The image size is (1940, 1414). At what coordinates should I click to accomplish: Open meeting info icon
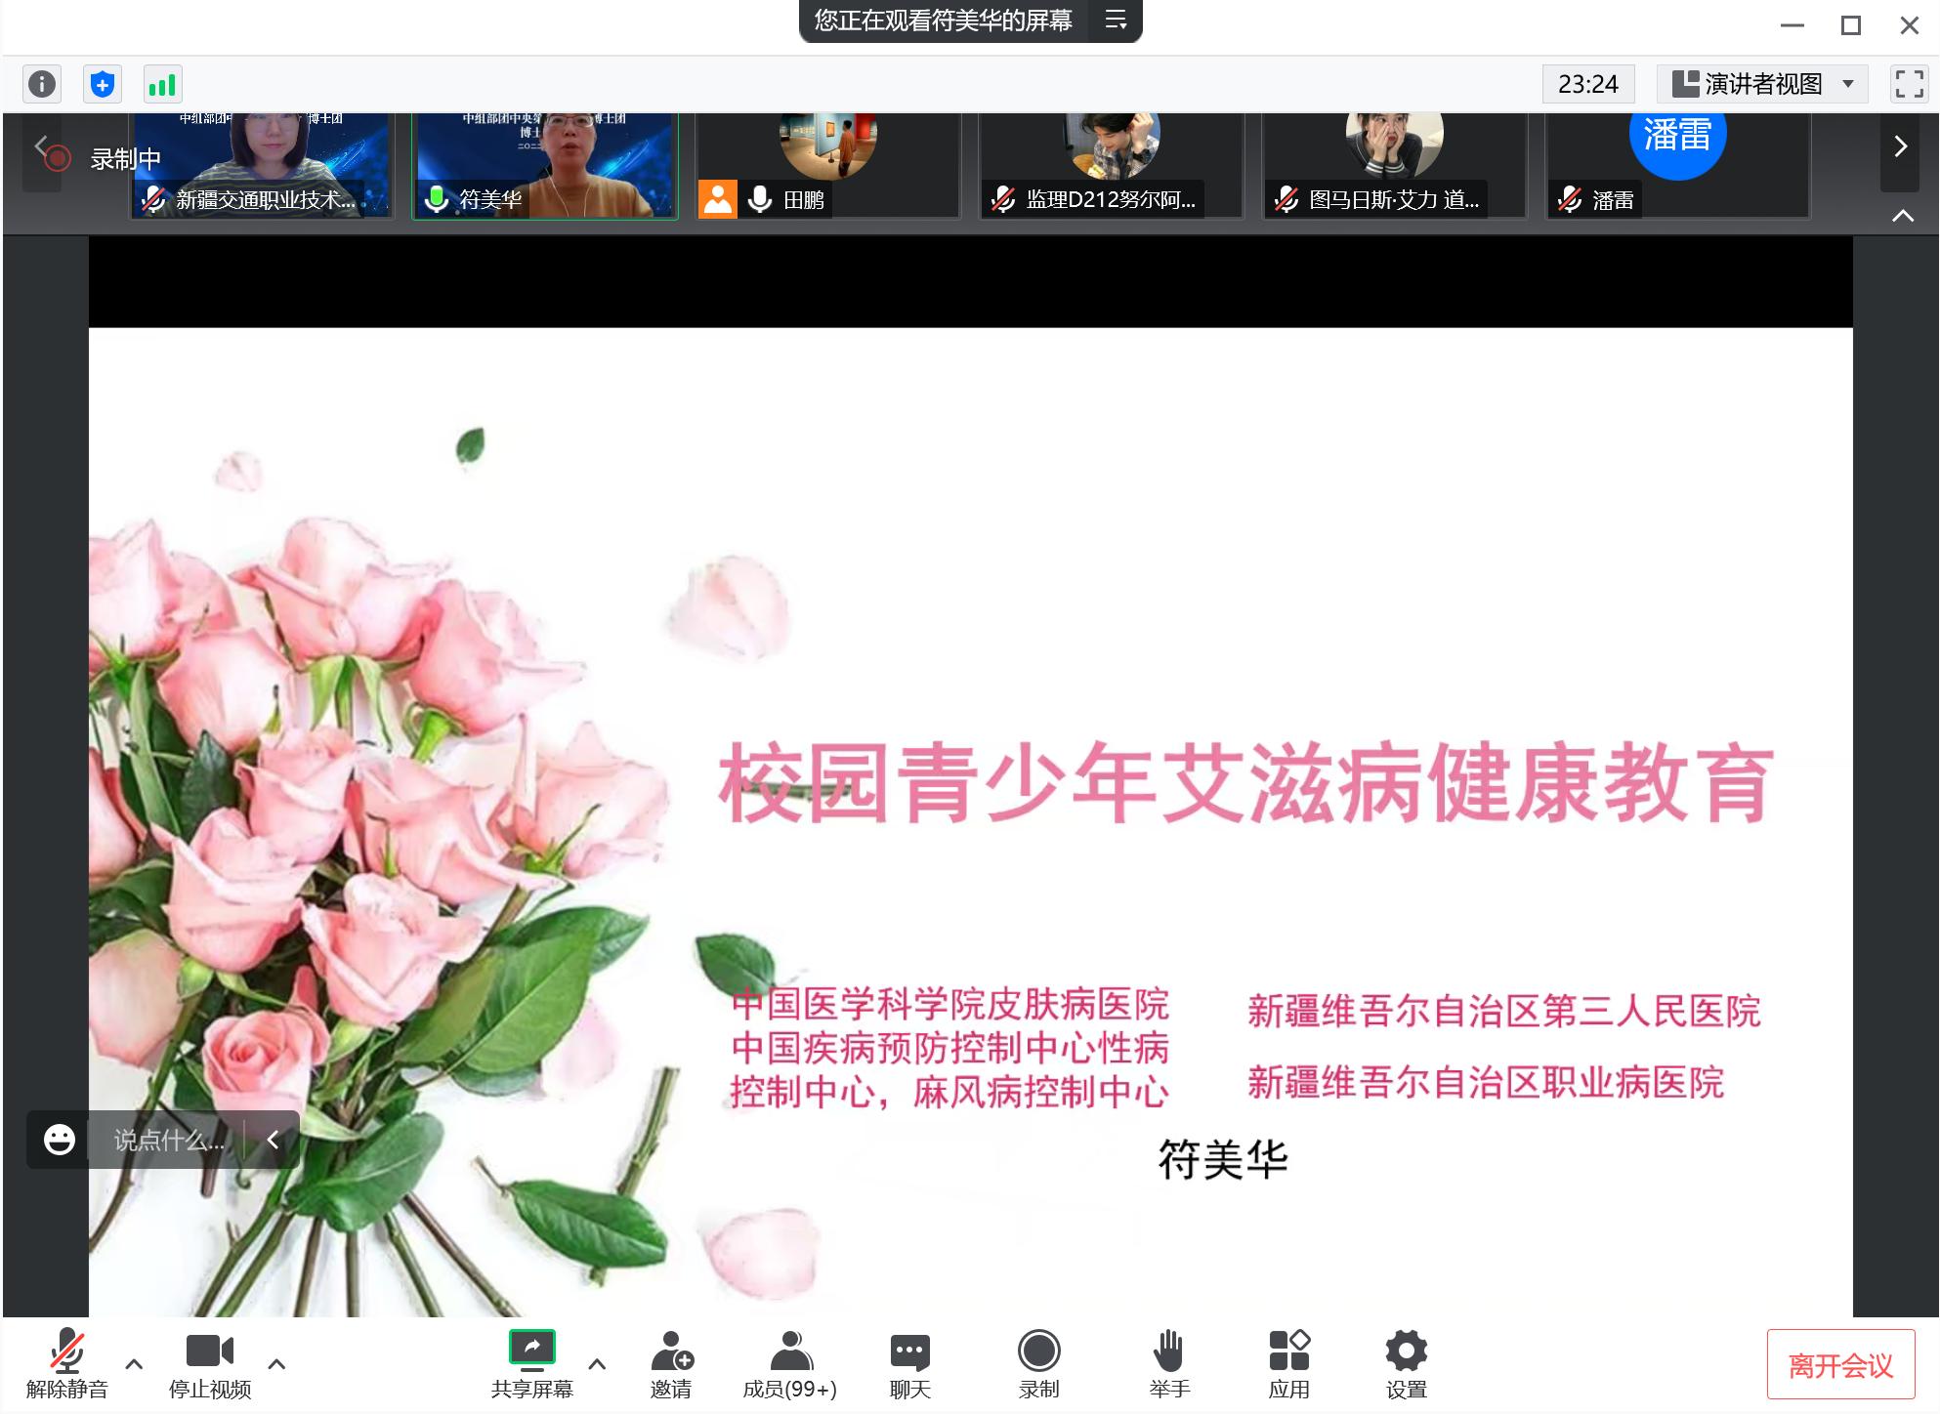[x=41, y=85]
